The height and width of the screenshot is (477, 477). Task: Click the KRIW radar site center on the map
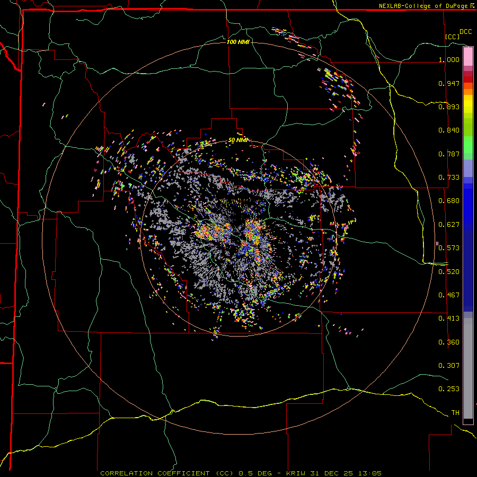pos(238,238)
